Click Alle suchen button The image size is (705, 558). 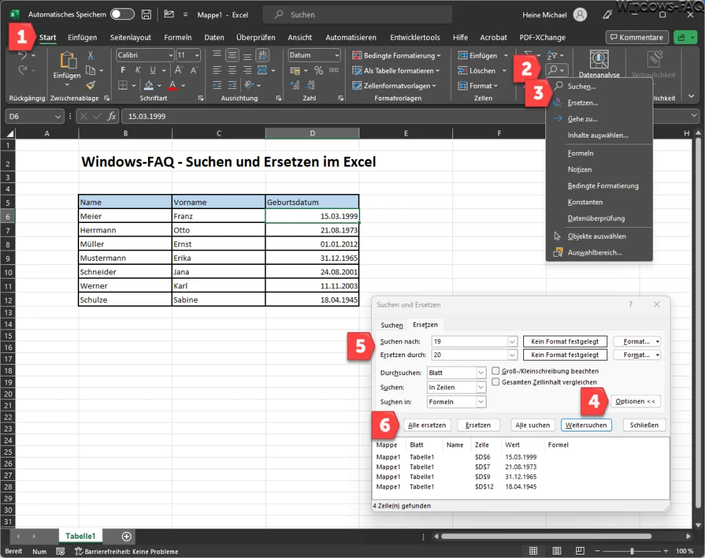532,425
